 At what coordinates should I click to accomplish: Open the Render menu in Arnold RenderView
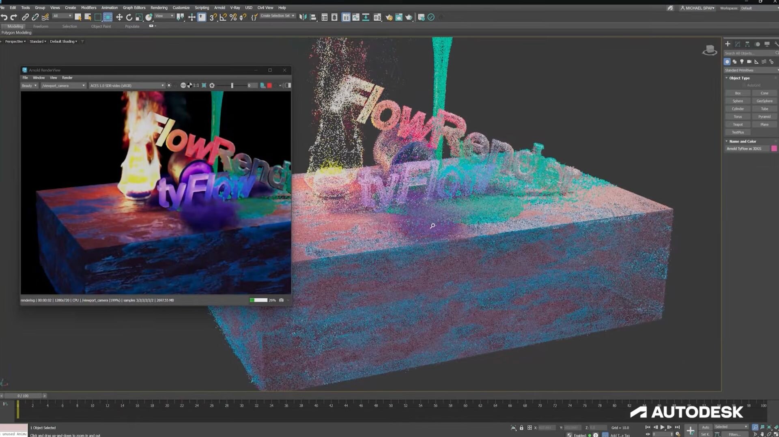coord(67,77)
